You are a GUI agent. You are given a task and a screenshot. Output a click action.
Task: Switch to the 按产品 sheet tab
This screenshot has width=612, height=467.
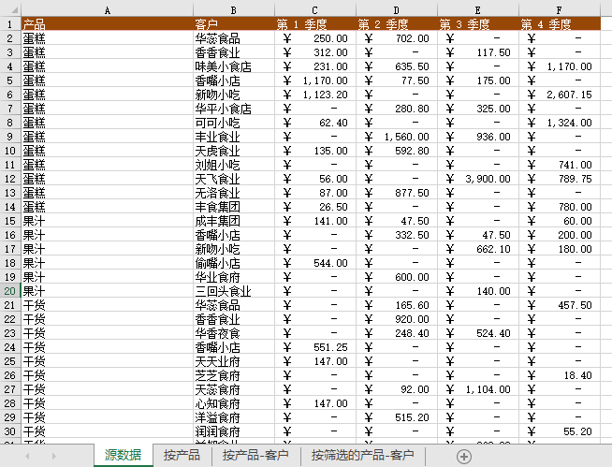tap(182, 456)
